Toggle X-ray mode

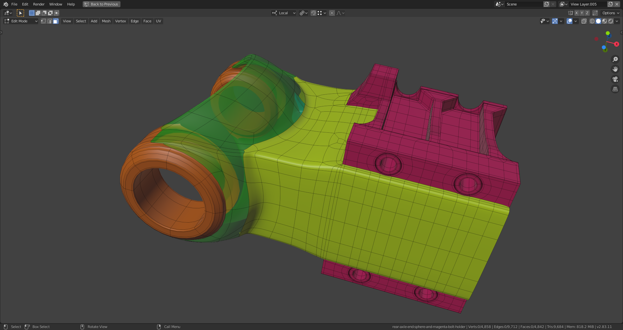pos(584,21)
